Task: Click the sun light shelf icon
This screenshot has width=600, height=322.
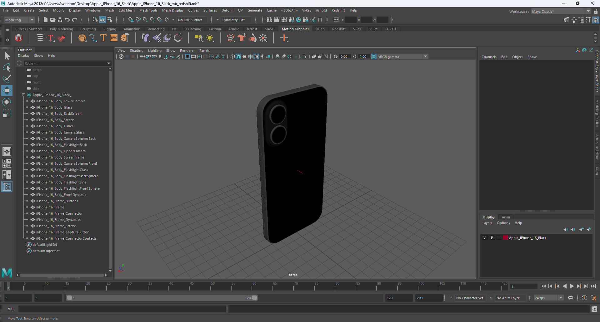Action: point(210,38)
